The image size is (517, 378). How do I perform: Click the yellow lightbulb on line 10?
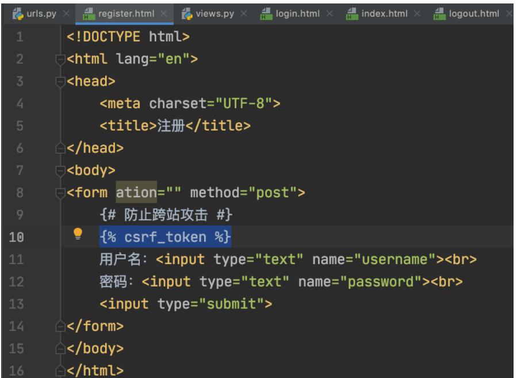point(78,234)
